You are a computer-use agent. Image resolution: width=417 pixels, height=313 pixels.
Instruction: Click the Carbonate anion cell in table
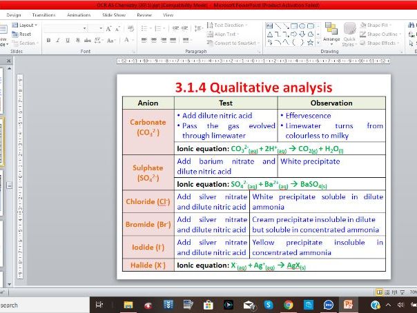tap(148, 127)
